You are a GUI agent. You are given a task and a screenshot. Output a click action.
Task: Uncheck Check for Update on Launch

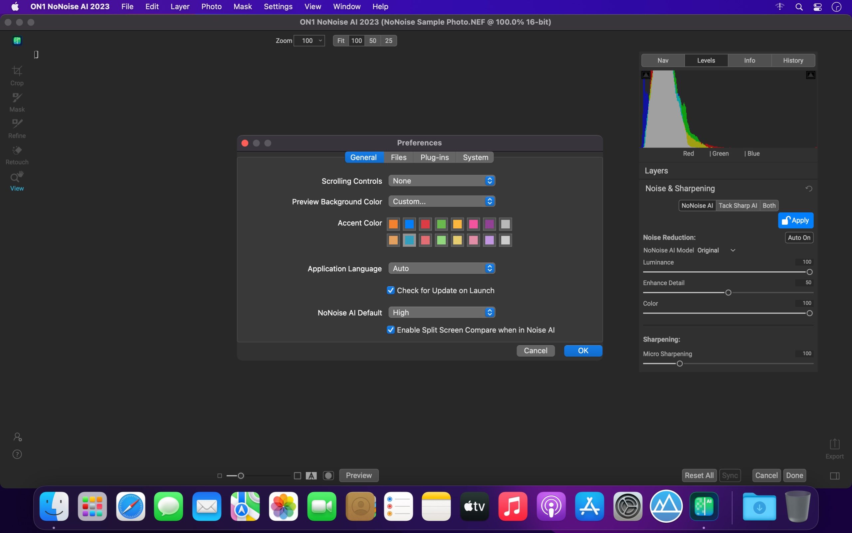(x=390, y=291)
